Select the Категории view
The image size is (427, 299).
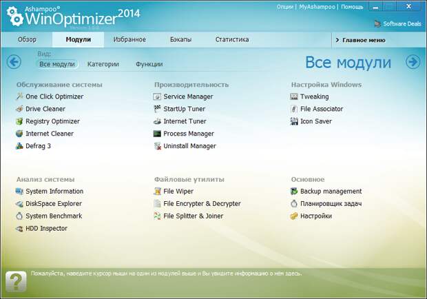(x=103, y=64)
